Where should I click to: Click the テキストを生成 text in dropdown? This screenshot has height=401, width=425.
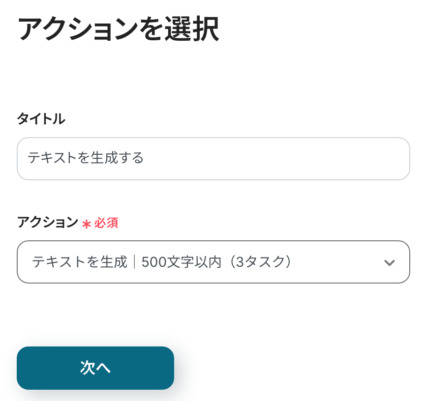click(x=80, y=262)
